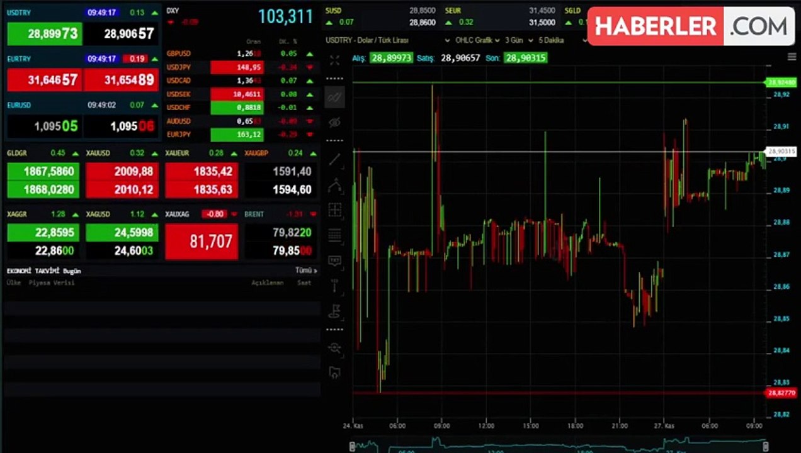Viewport: 801px width, 453px height.
Task: Click the Son value 28,90315 above chart
Action: pyautogui.click(x=525, y=58)
